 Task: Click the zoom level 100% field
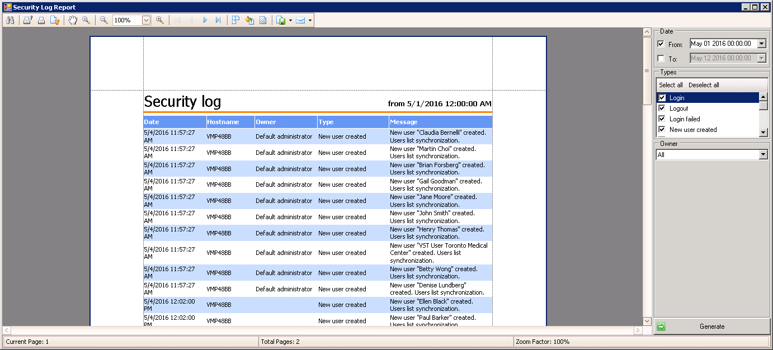[127, 20]
